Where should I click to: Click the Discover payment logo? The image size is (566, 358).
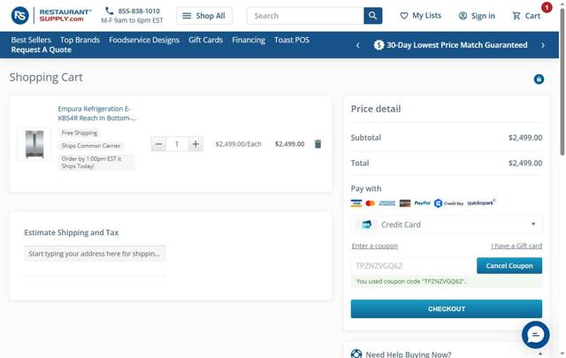(405, 203)
